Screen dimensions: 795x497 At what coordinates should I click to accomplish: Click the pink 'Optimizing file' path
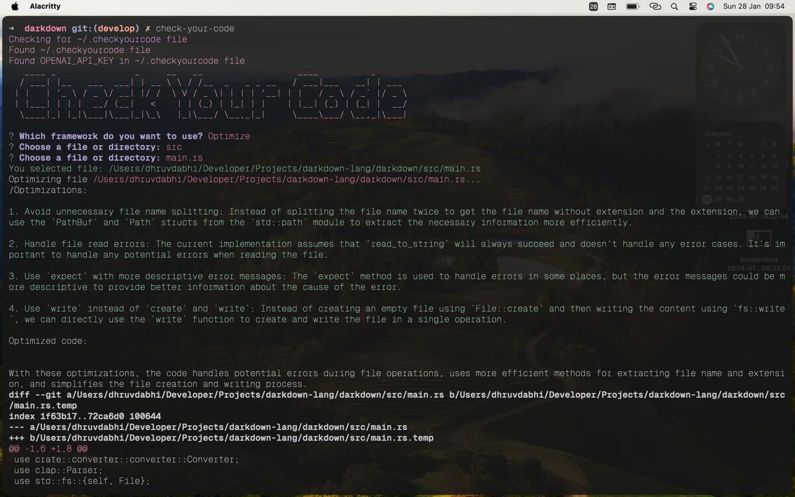point(279,179)
